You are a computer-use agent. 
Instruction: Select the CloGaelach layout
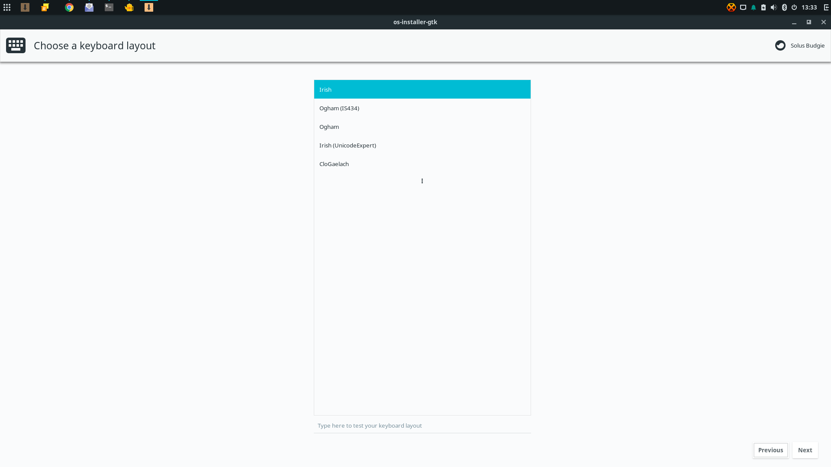pos(422,164)
